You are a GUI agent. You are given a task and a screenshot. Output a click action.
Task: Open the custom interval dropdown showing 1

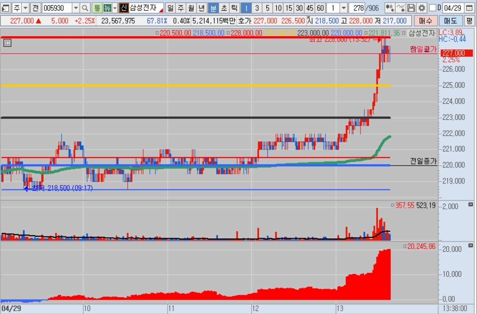pos(343,8)
